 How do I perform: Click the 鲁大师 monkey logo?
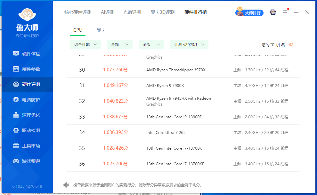coord(27,15)
